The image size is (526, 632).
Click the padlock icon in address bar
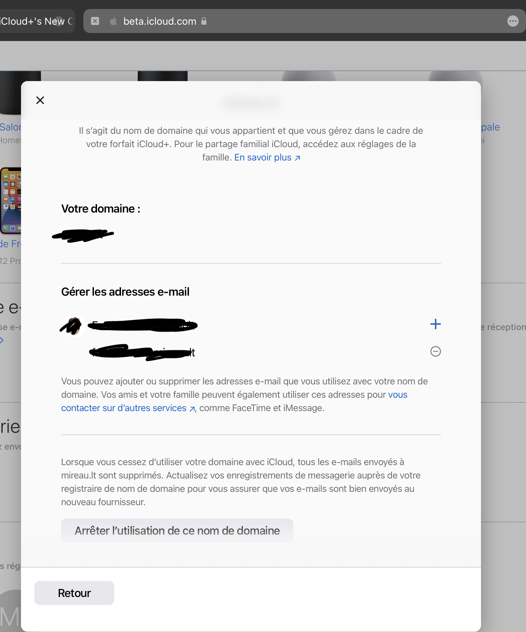point(204,21)
